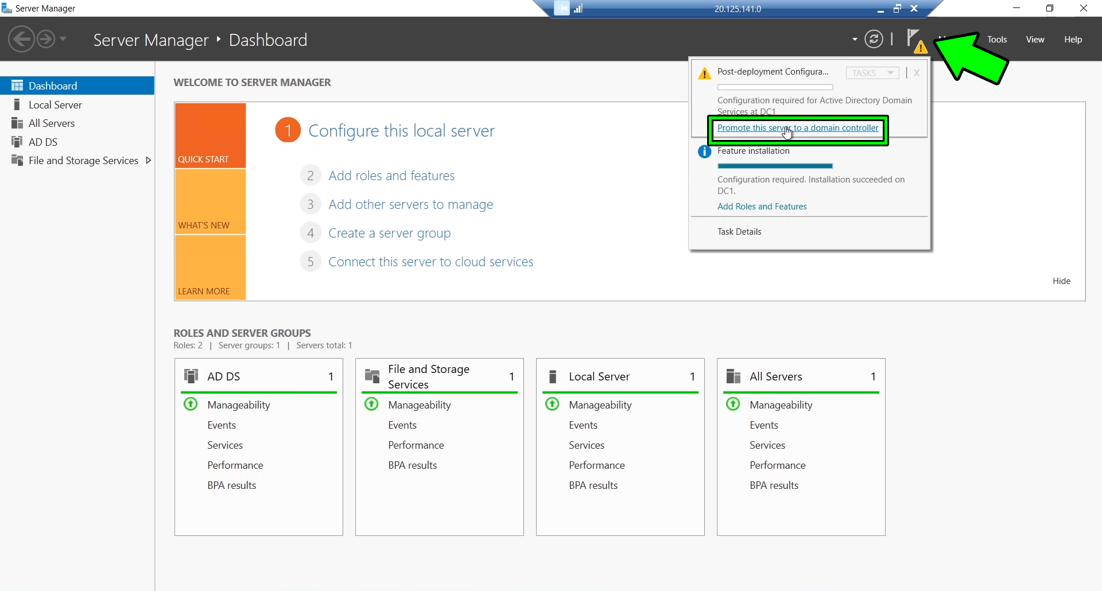Viewport: 1102px width, 591px height.
Task: Click the All Servers tile icon
Action: point(733,376)
